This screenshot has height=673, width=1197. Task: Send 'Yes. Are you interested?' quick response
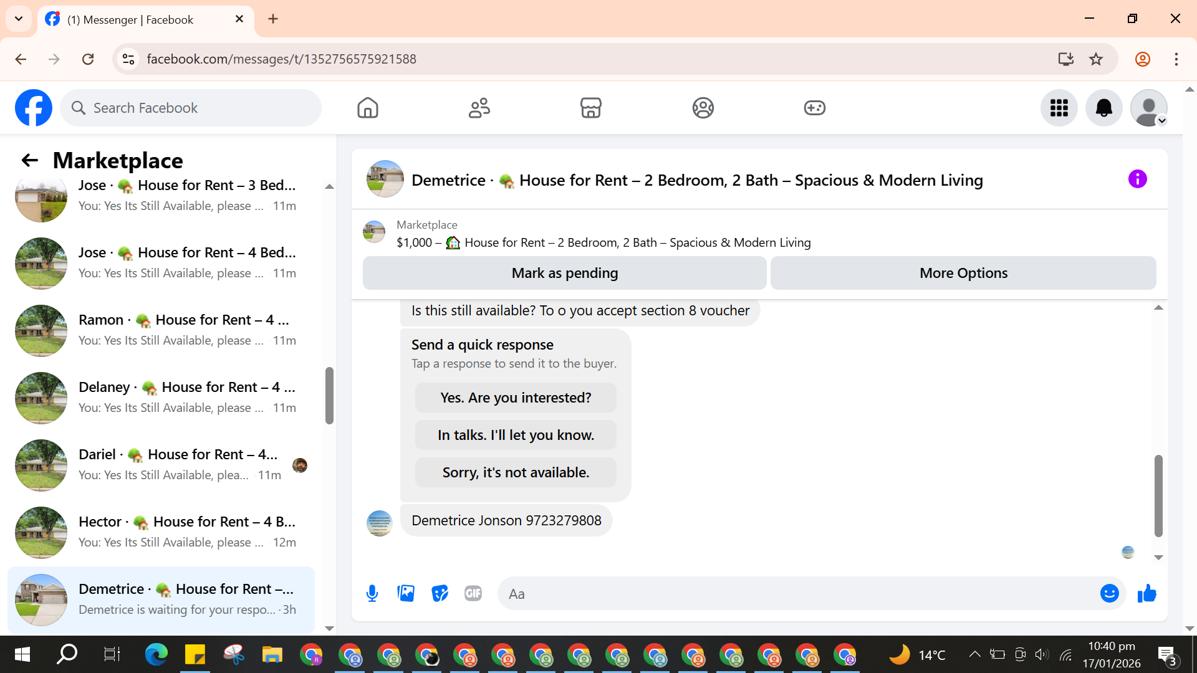(x=516, y=398)
